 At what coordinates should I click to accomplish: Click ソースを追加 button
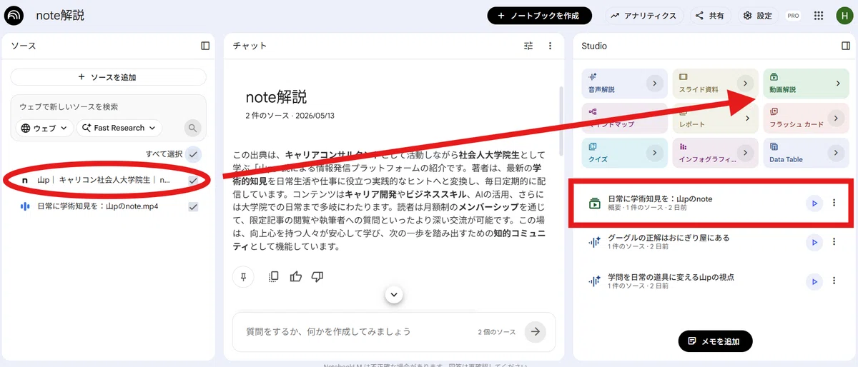pos(108,77)
